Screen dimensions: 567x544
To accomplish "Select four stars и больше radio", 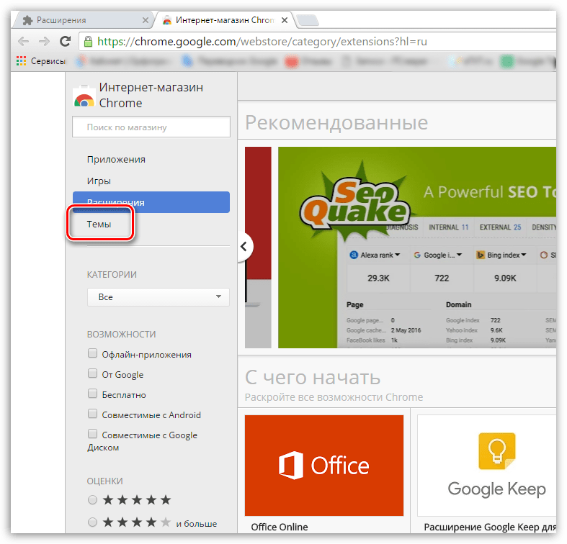I will click(92, 522).
